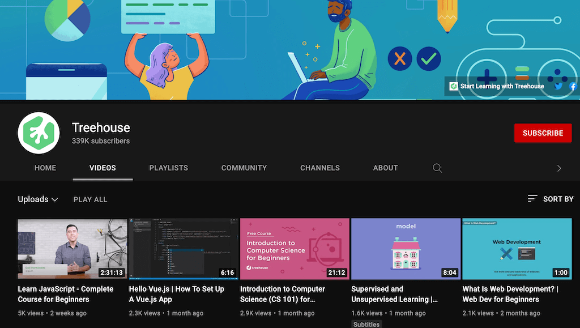Screen dimensions: 580x328
Task: Click the Learn JavaScript video thumbnail
Action: (x=72, y=249)
